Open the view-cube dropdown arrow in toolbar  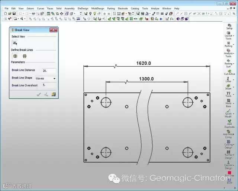[x=74, y=14]
